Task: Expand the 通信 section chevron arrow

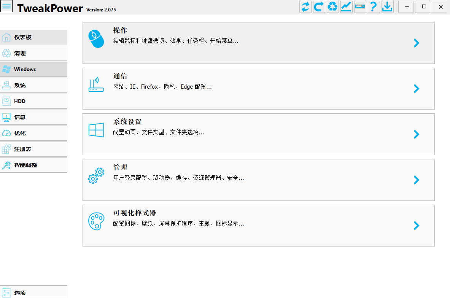Action: coord(416,89)
